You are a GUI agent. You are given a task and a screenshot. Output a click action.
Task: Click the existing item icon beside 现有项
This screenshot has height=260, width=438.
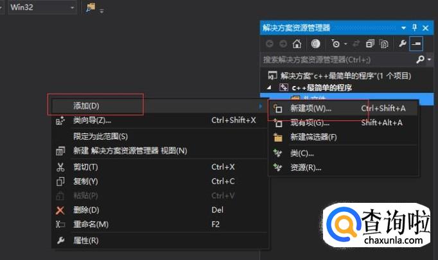277,123
